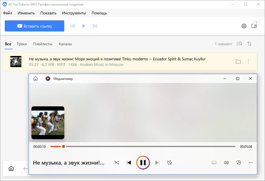Click the track thumbnail in download list

(16, 62)
